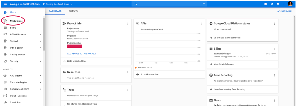This screenshot has width=296, height=107.
Task: Open the top bar vertical dots menu
Action: [x=284, y=4]
